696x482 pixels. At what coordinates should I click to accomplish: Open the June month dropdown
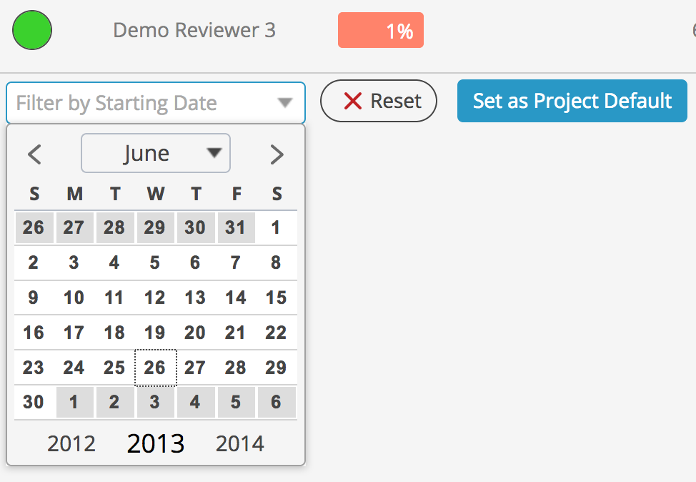pos(156,153)
